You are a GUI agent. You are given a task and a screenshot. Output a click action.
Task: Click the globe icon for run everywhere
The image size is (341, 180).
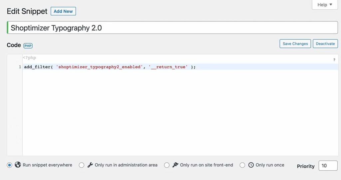[18, 165]
